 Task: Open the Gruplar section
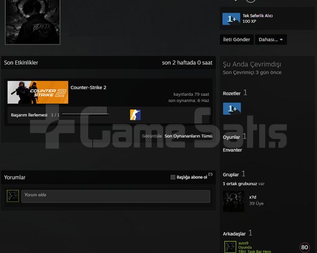tap(231, 175)
